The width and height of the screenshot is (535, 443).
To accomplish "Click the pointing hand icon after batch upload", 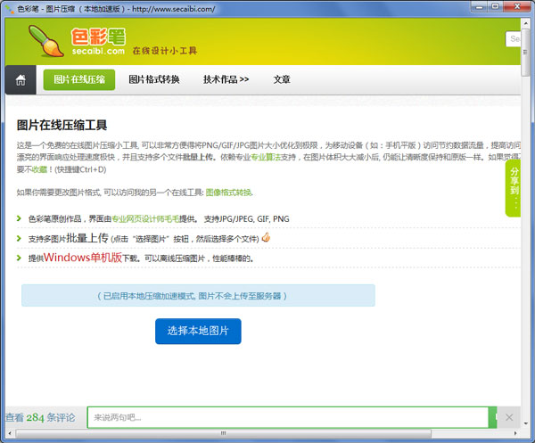I will pyautogui.click(x=265, y=238).
